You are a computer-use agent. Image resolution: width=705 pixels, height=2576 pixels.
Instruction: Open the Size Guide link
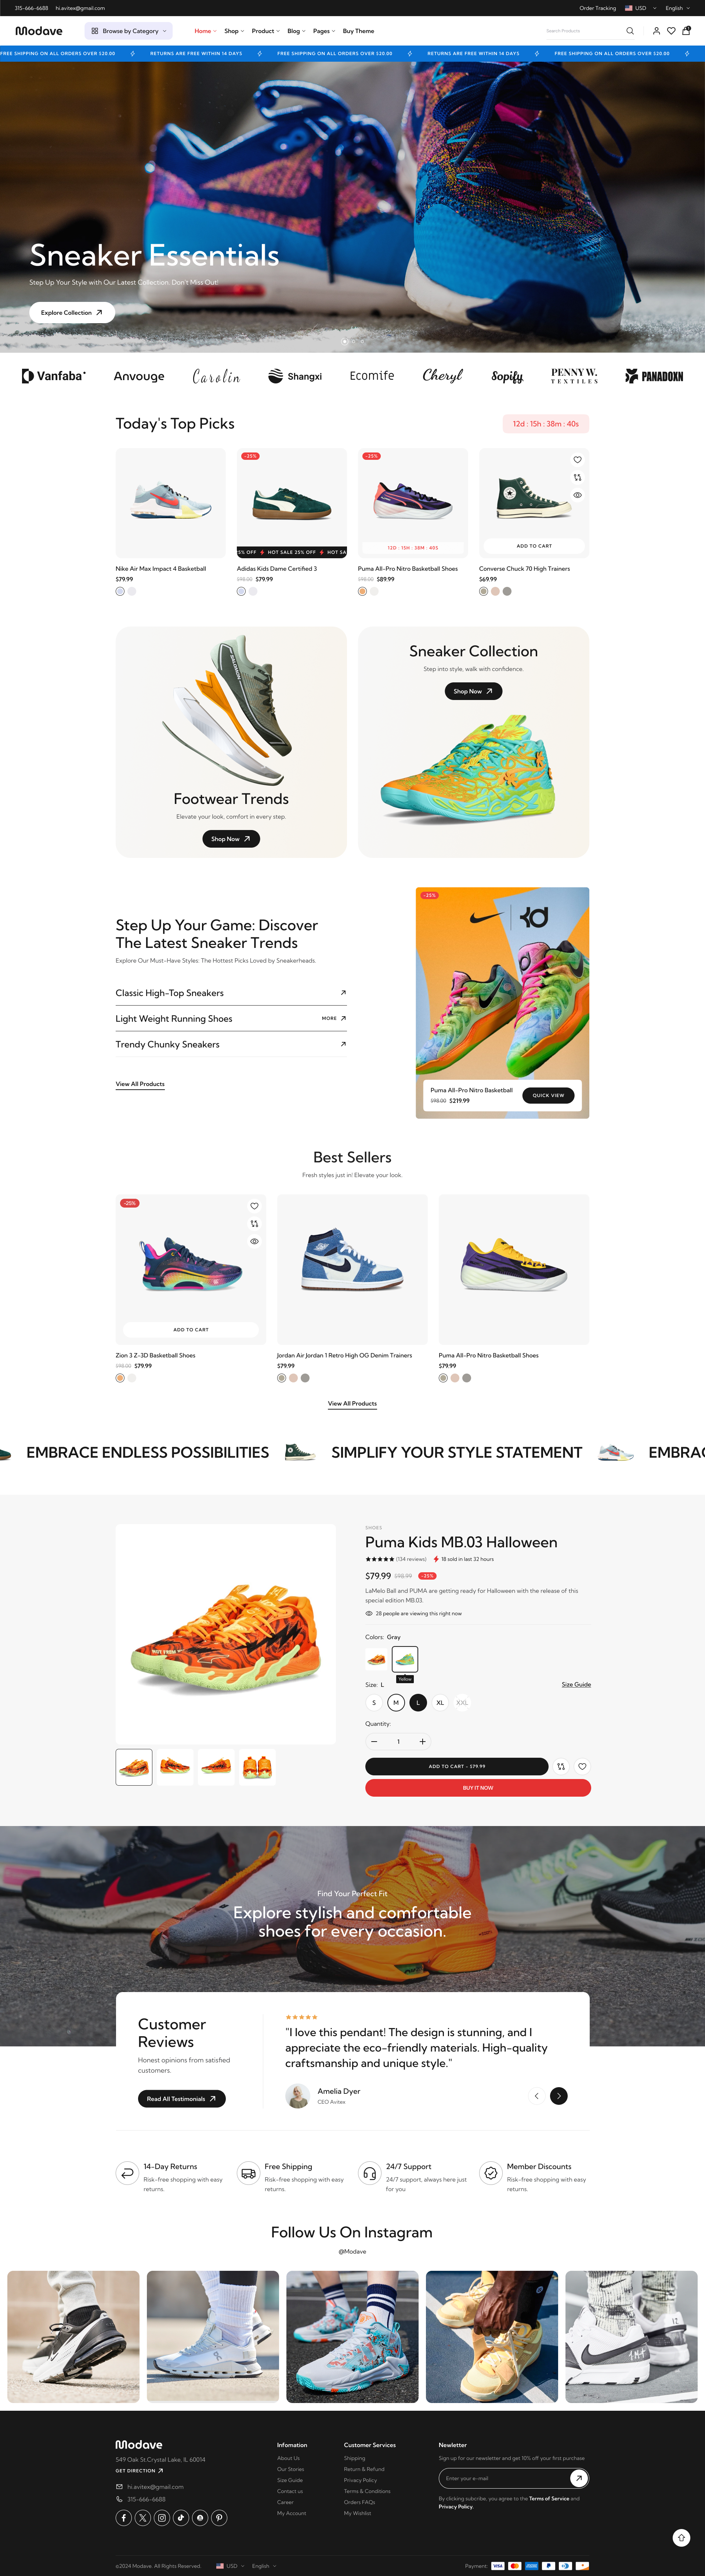pyautogui.click(x=576, y=1685)
